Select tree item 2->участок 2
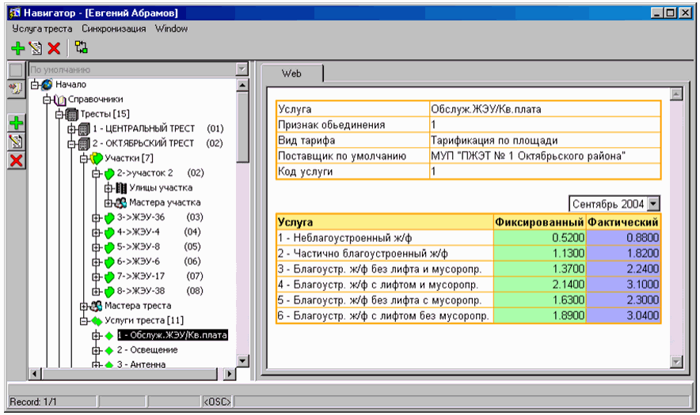This screenshot has width=700, height=415. click(x=145, y=173)
